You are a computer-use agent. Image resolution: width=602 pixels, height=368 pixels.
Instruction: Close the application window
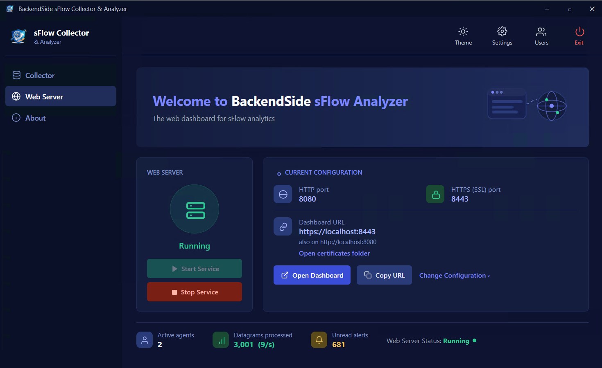592,9
